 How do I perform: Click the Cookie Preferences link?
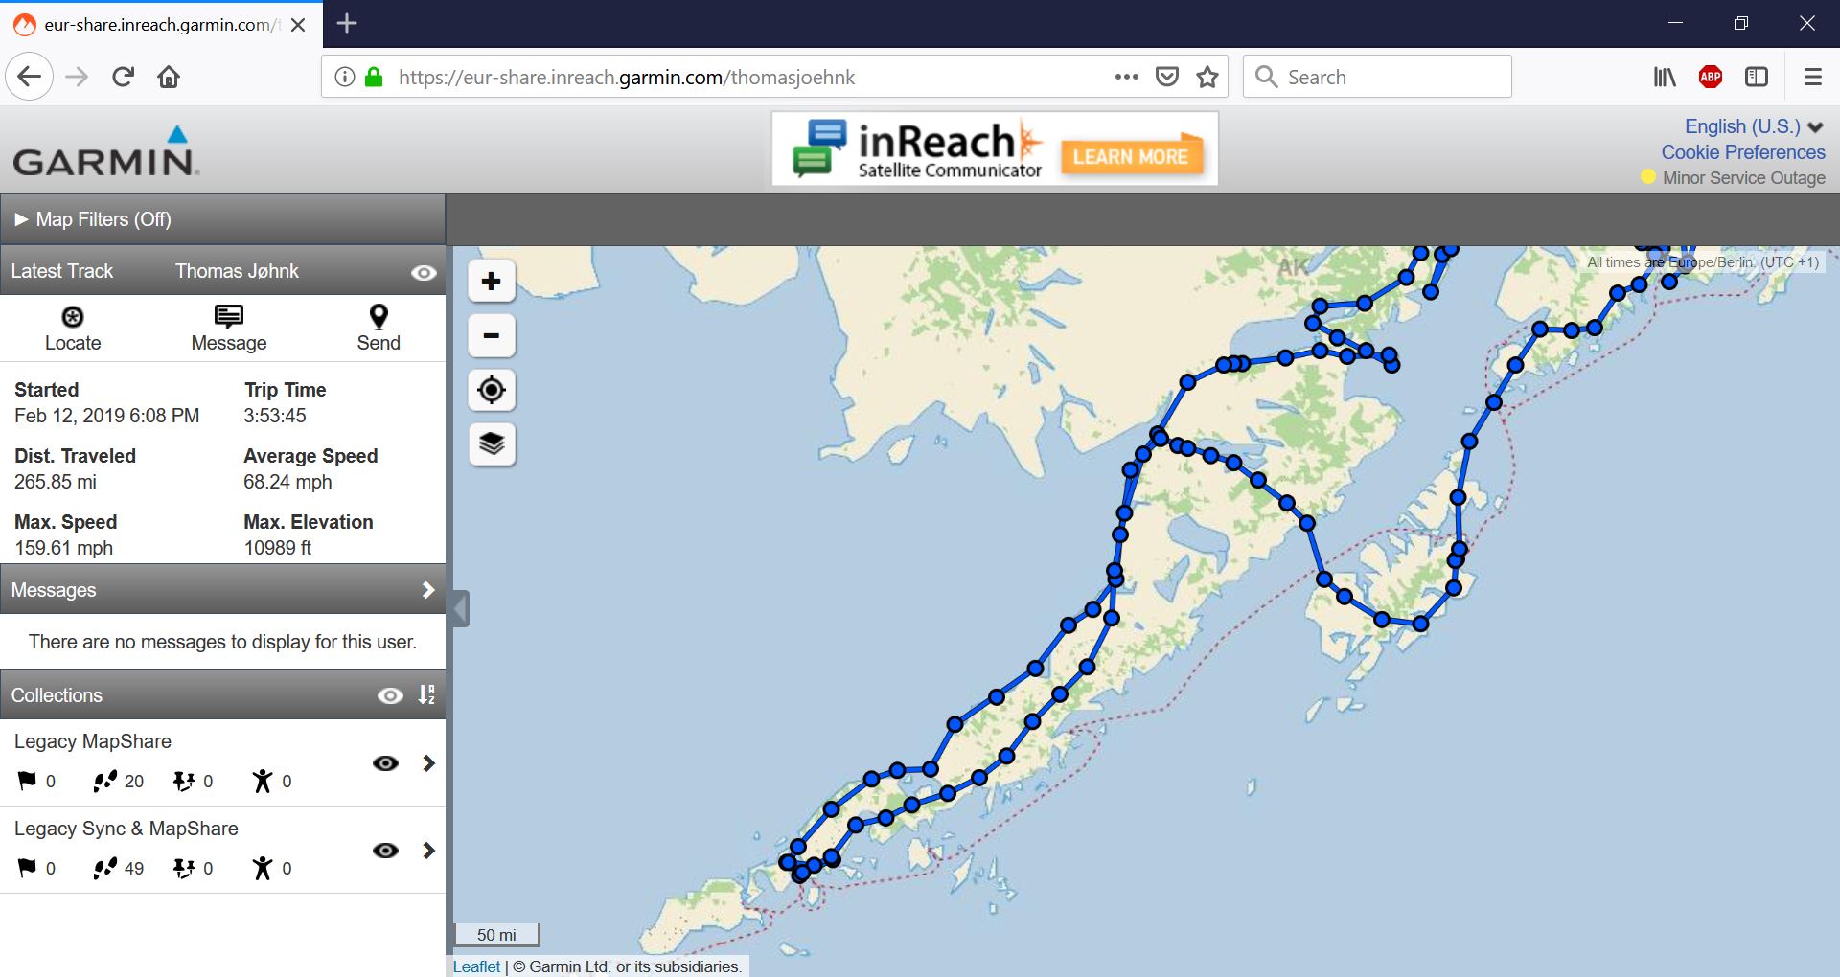(1742, 152)
